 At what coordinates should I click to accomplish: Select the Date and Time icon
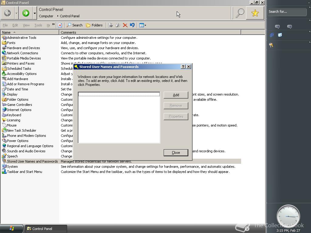tap(4, 89)
